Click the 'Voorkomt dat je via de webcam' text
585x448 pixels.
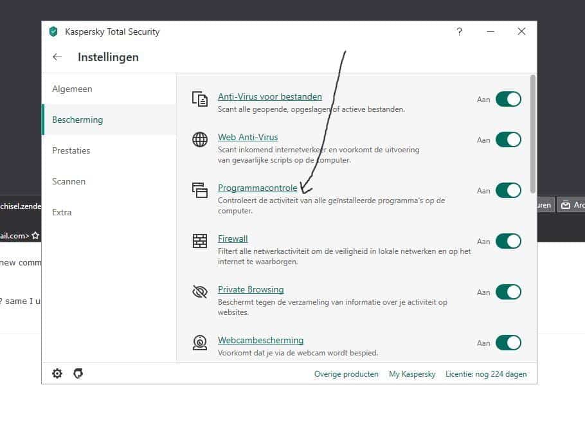298,353
